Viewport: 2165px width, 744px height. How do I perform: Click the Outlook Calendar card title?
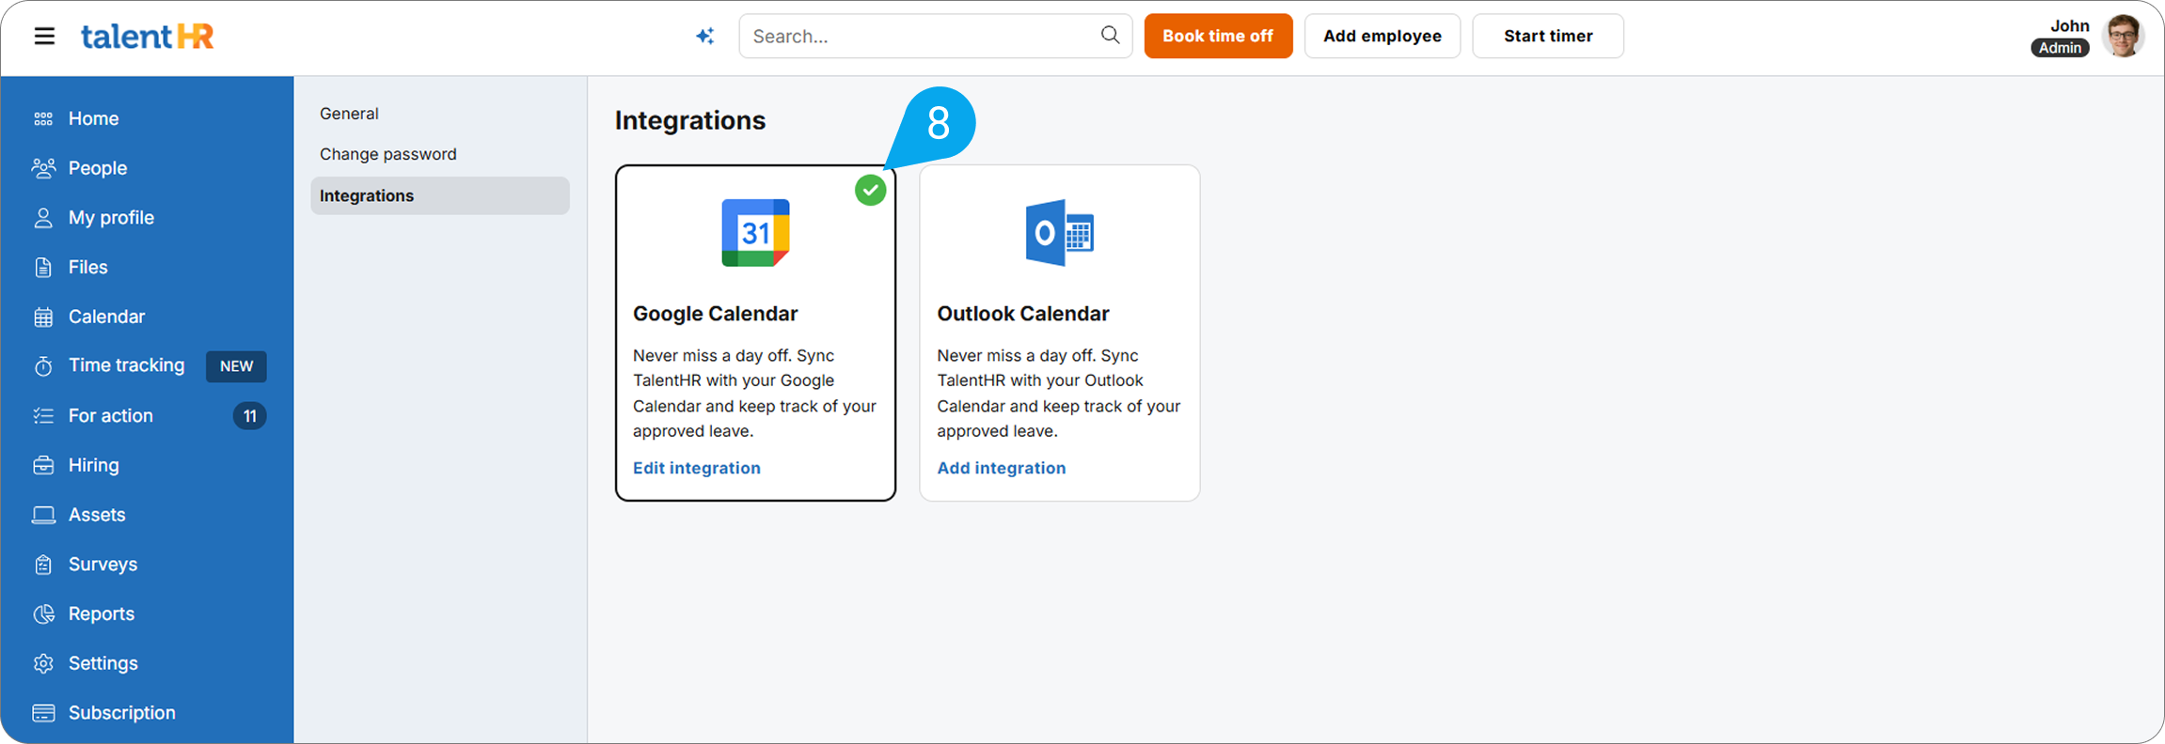1022,314
